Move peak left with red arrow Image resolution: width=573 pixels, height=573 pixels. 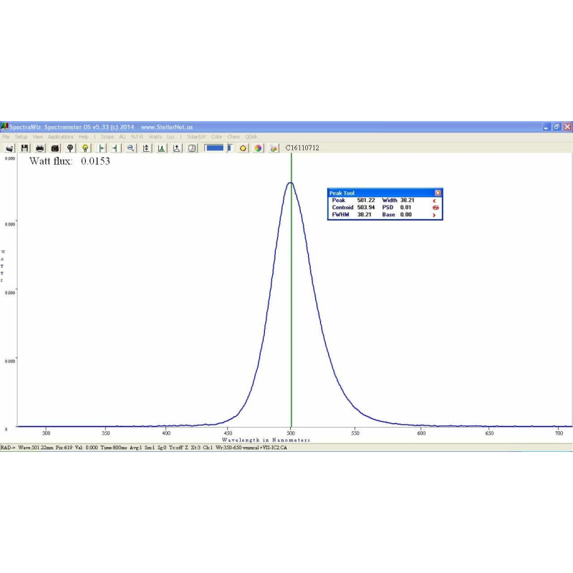[434, 201]
